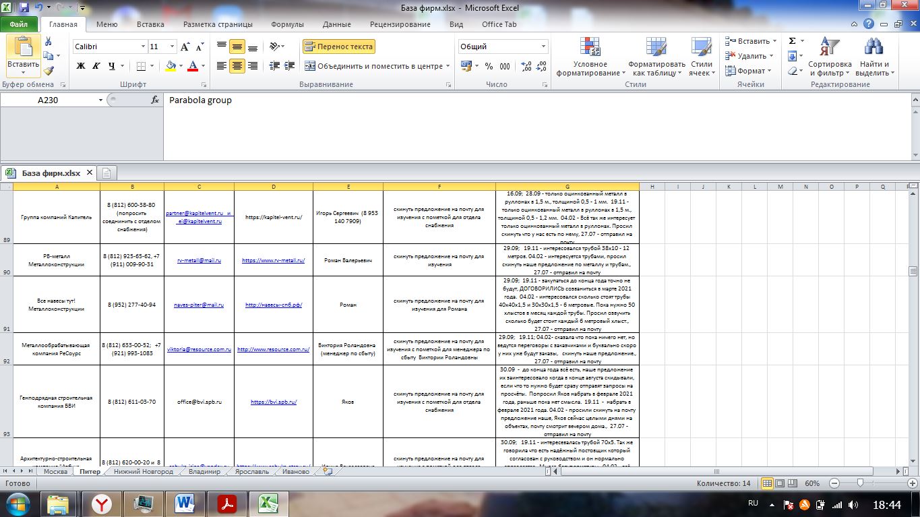This screenshot has height=517, width=920.
Task: Click the large Вставить paste icon
Action: point(23,47)
